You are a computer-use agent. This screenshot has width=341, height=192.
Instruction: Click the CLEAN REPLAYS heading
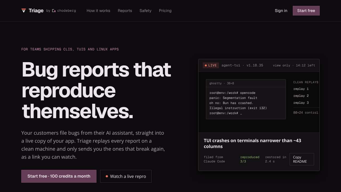pyautogui.click(x=306, y=82)
